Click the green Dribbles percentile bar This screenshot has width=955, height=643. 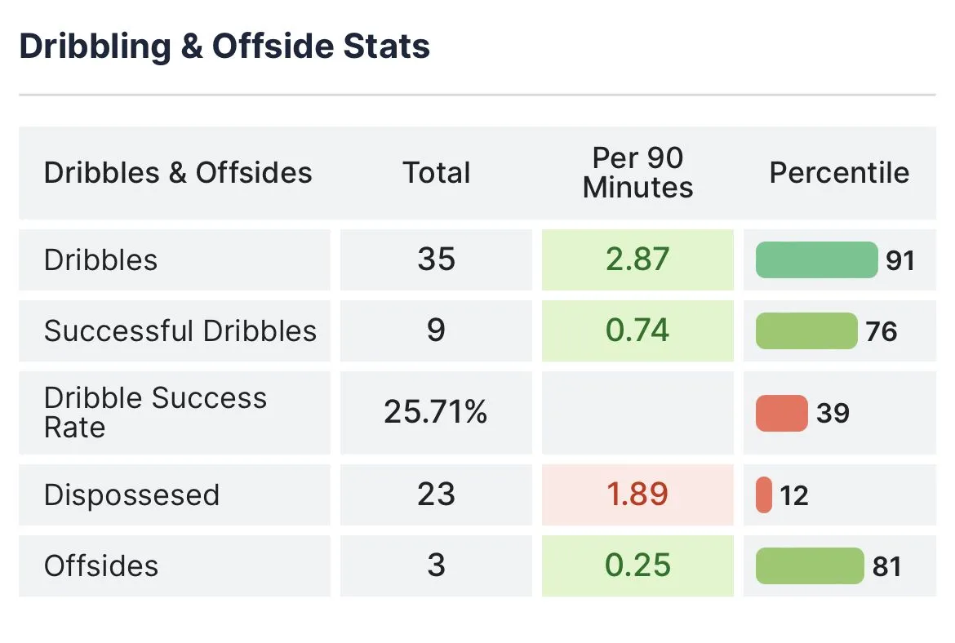[816, 260]
